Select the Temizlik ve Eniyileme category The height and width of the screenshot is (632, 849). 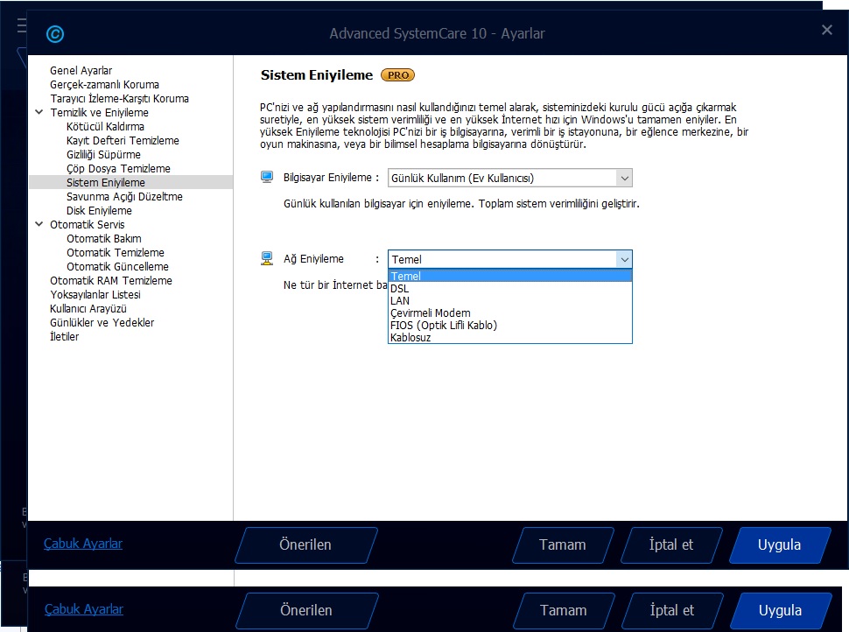(x=99, y=113)
